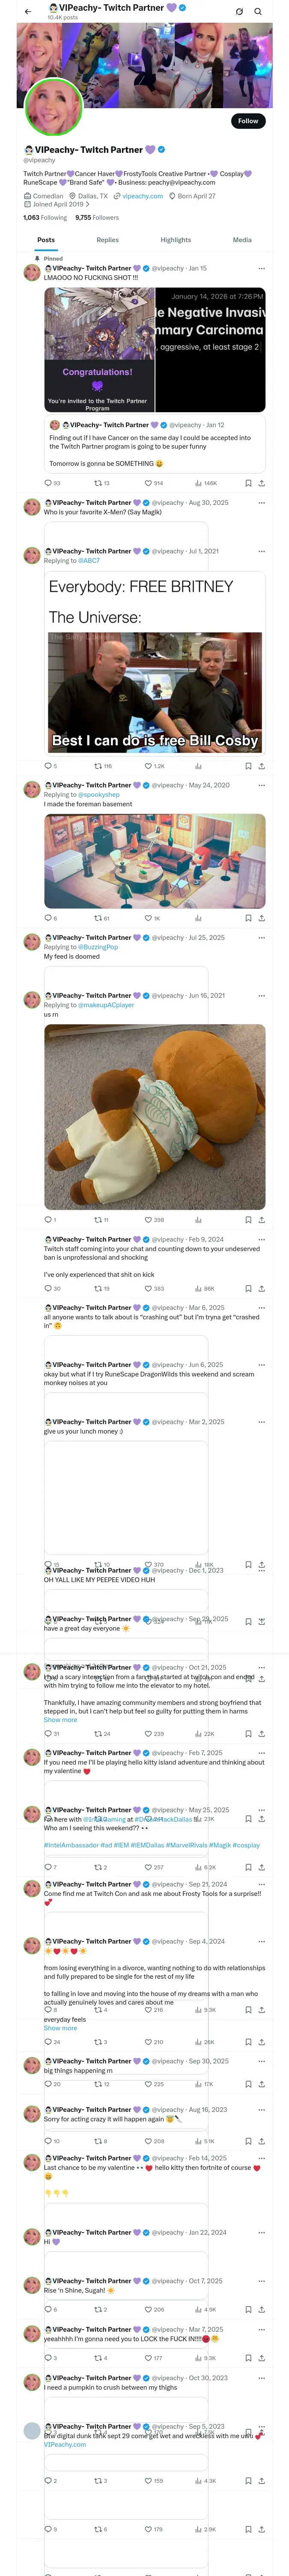Switch to the Replies tab
The width and height of the screenshot is (289, 2576).
pos(107,240)
